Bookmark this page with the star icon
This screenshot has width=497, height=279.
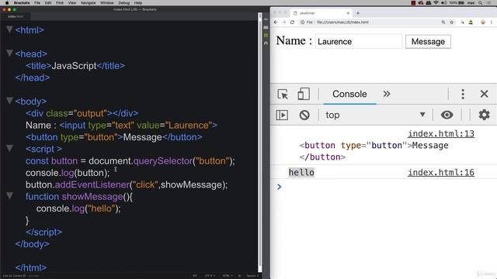click(x=452, y=22)
